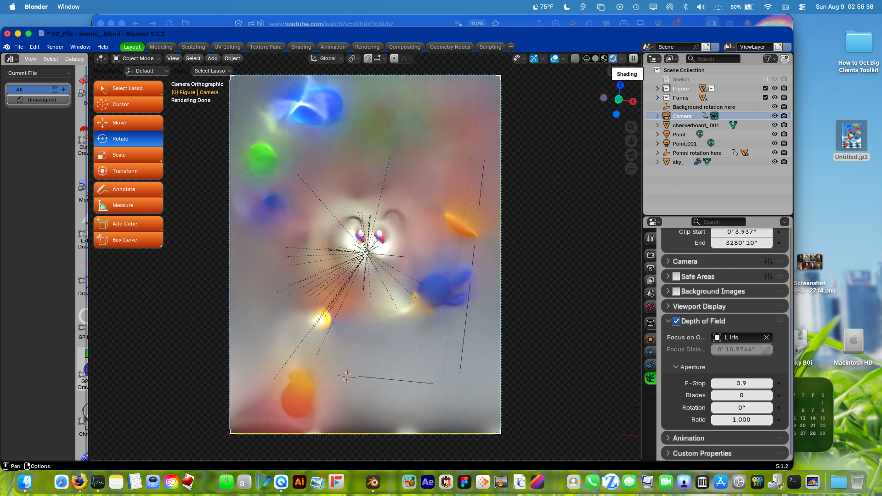
Task: Hide the sky_ object in viewport
Action: [775, 162]
